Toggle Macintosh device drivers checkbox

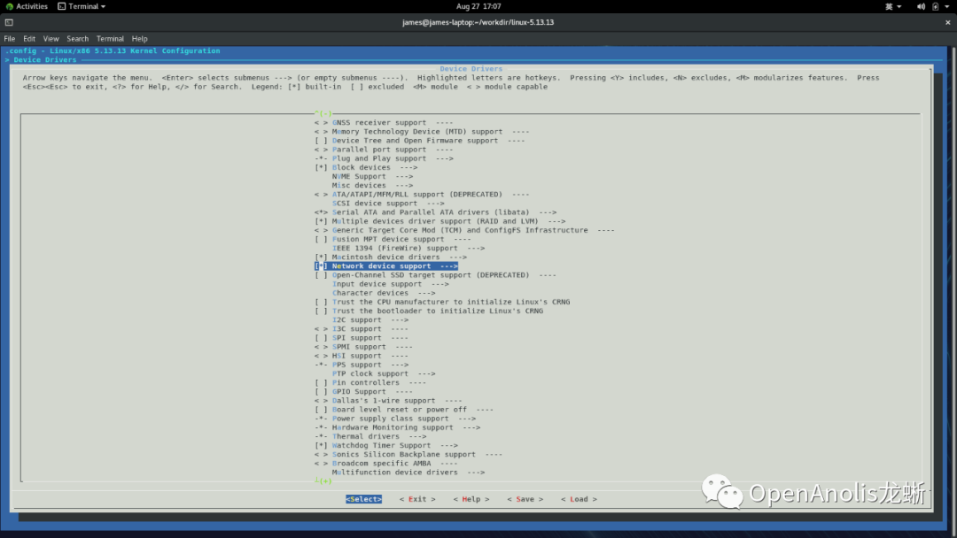321,257
